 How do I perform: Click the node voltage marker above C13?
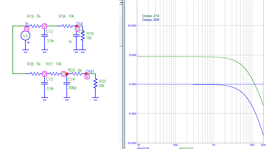44,74
